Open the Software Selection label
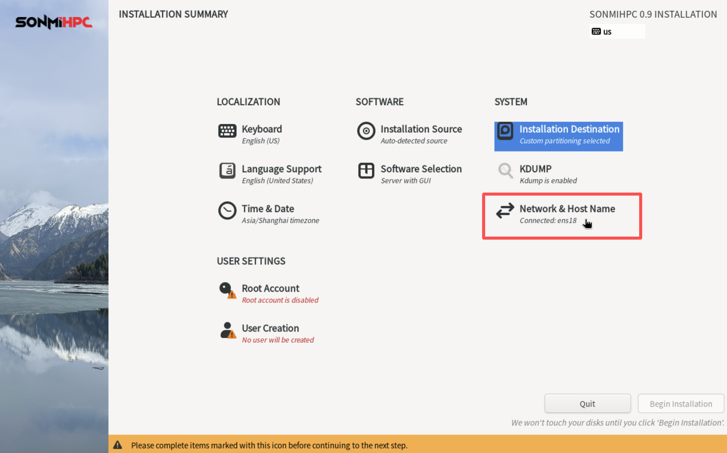The width and height of the screenshot is (727, 453). [x=421, y=169]
